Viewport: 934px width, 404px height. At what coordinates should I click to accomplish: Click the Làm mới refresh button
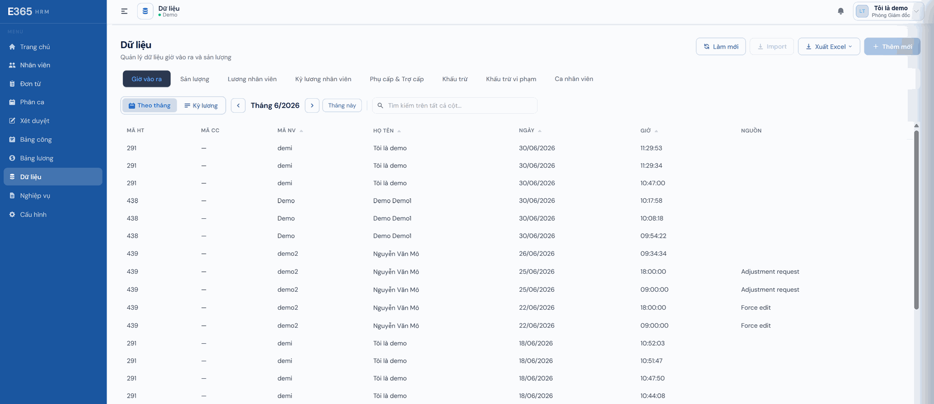point(720,47)
